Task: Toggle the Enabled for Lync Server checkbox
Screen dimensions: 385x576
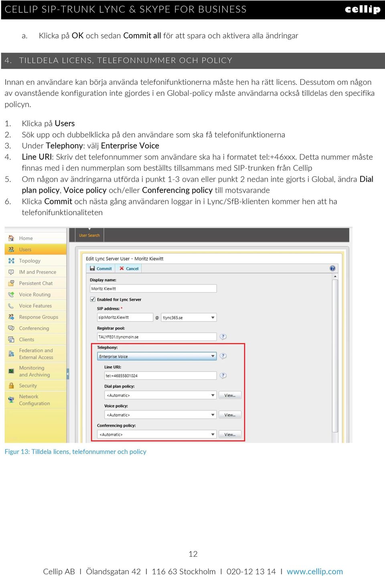Action: point(93,299)
